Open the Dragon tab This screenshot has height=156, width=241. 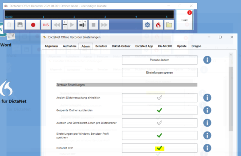[x=196, y=46]
